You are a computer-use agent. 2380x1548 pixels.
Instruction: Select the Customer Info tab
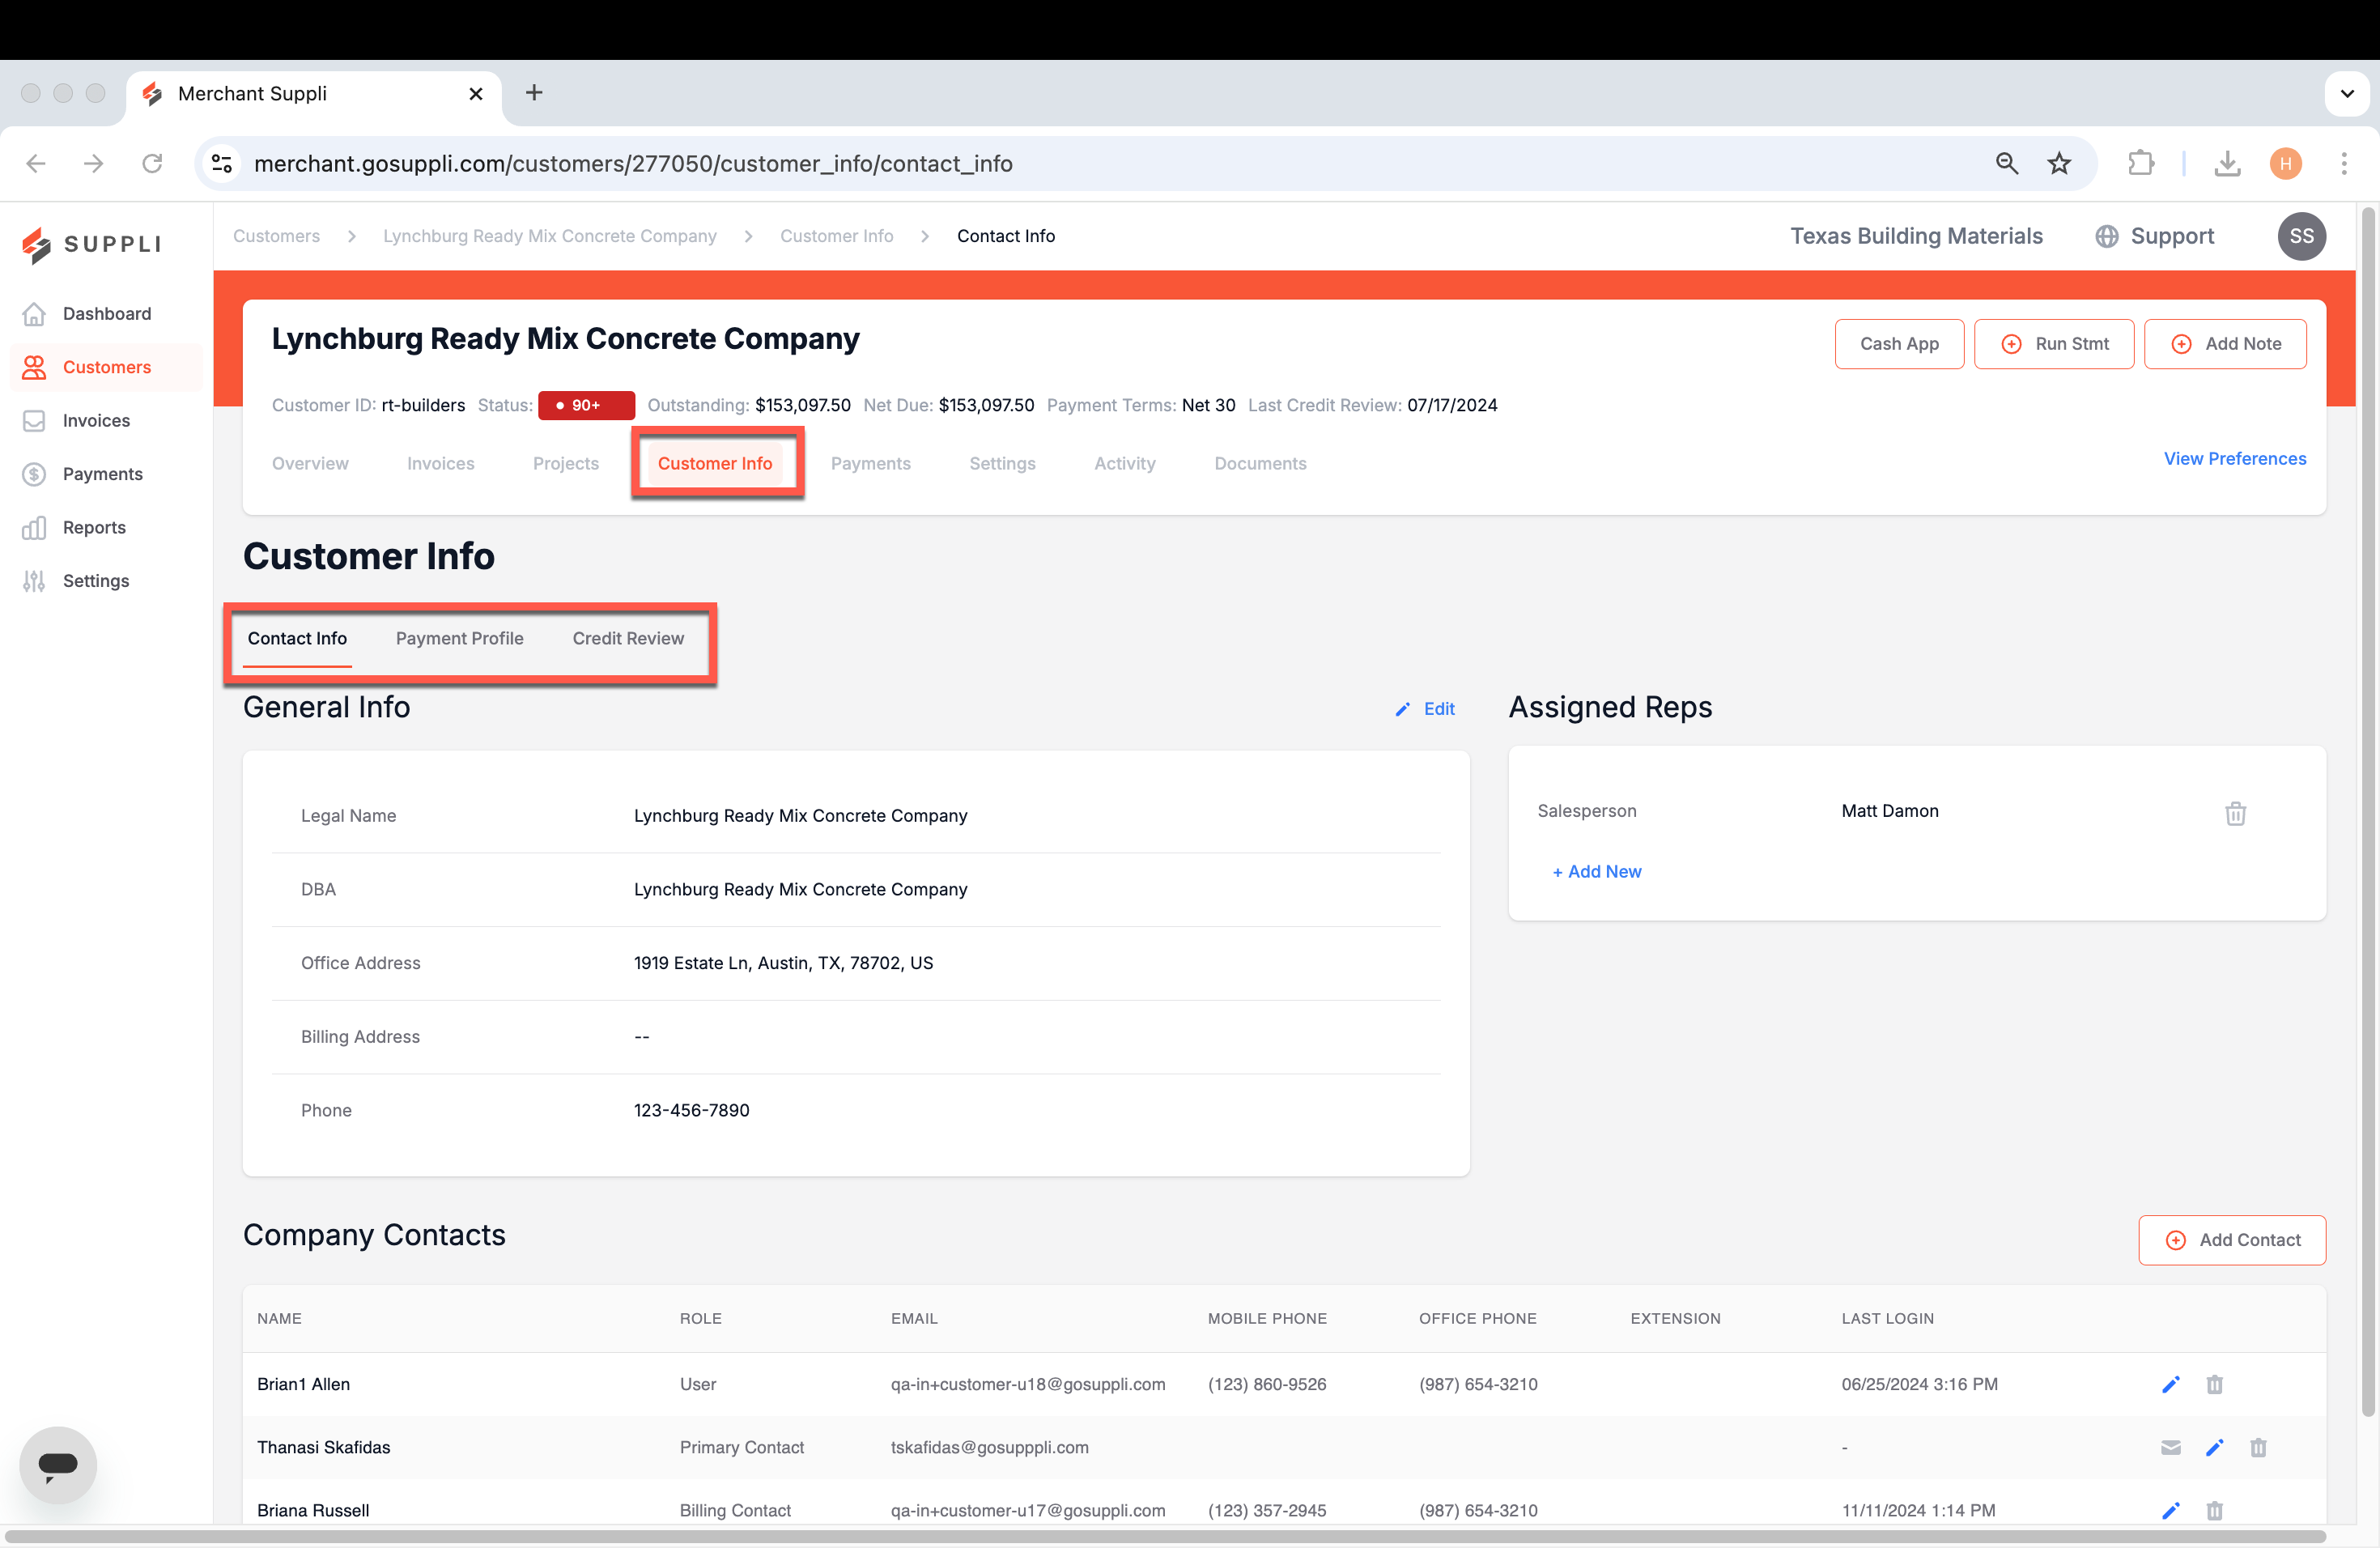(714, 463)
